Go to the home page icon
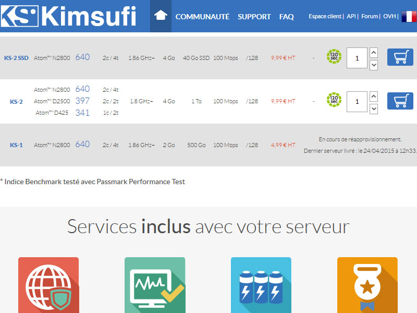 161,16
